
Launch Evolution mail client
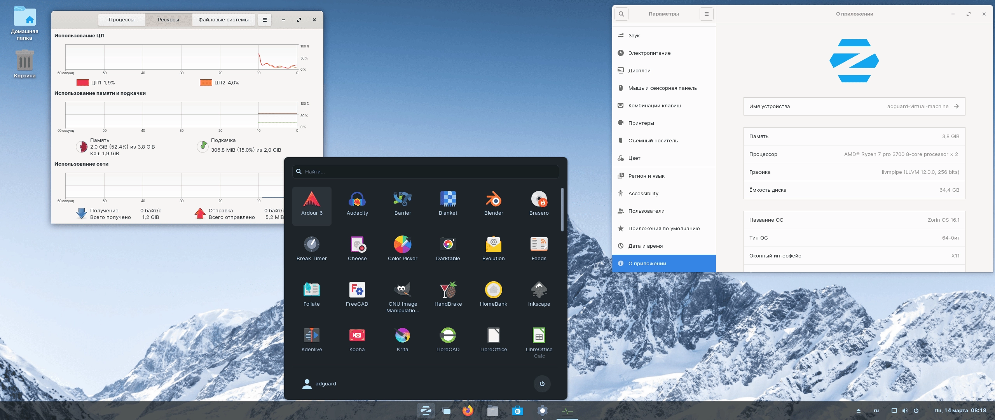(x=494, y=251)
